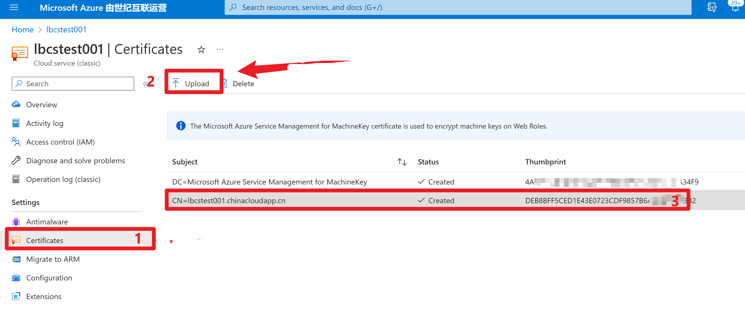Open the more options ellipsis by title

(x=220, y=50)
